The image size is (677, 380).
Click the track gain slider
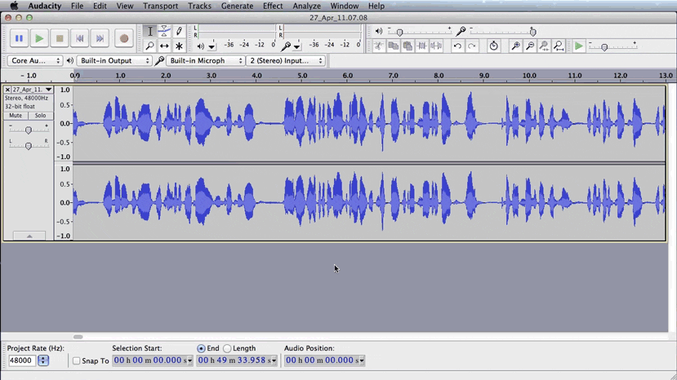(29, 130)
